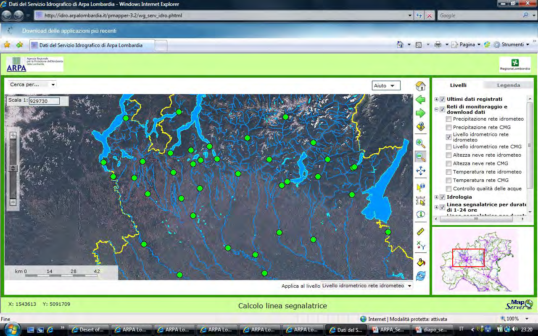Open browser Strumenti menu dropdown
Image resolution: width=538 pixels, height=336 pixels.
[511, 45]
